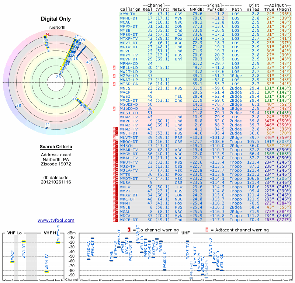Viewport: 295px width, 283px height.
Task: Click the WJLA-TV callsign
Action: tap(129, 171)
